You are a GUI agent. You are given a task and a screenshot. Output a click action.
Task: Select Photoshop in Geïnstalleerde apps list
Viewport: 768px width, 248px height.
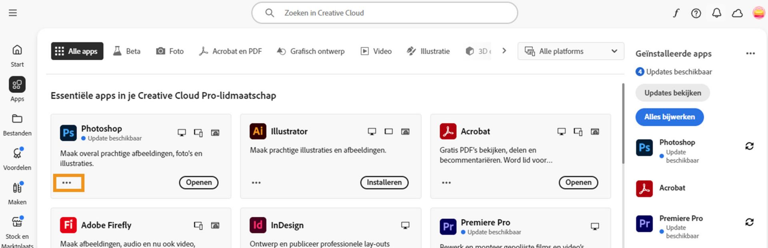[x=677, y=142]
